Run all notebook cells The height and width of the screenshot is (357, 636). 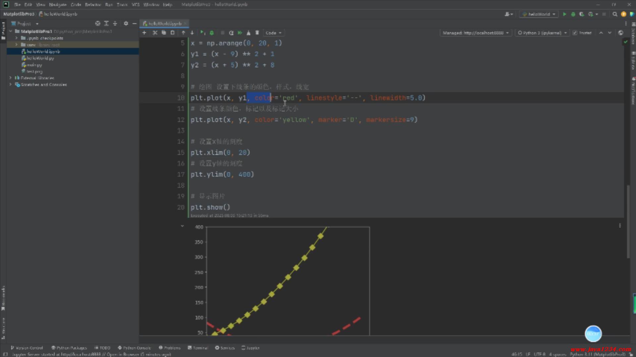(240, 33)
